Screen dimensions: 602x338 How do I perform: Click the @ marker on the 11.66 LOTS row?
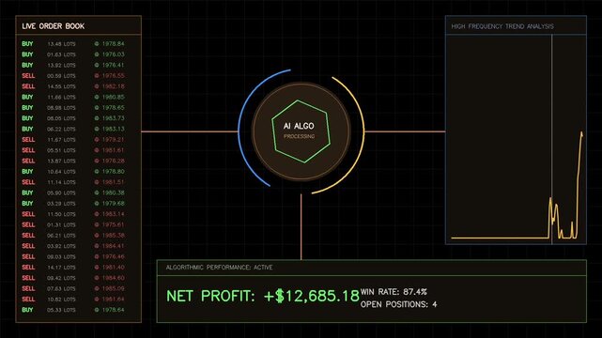pos(97,97)
